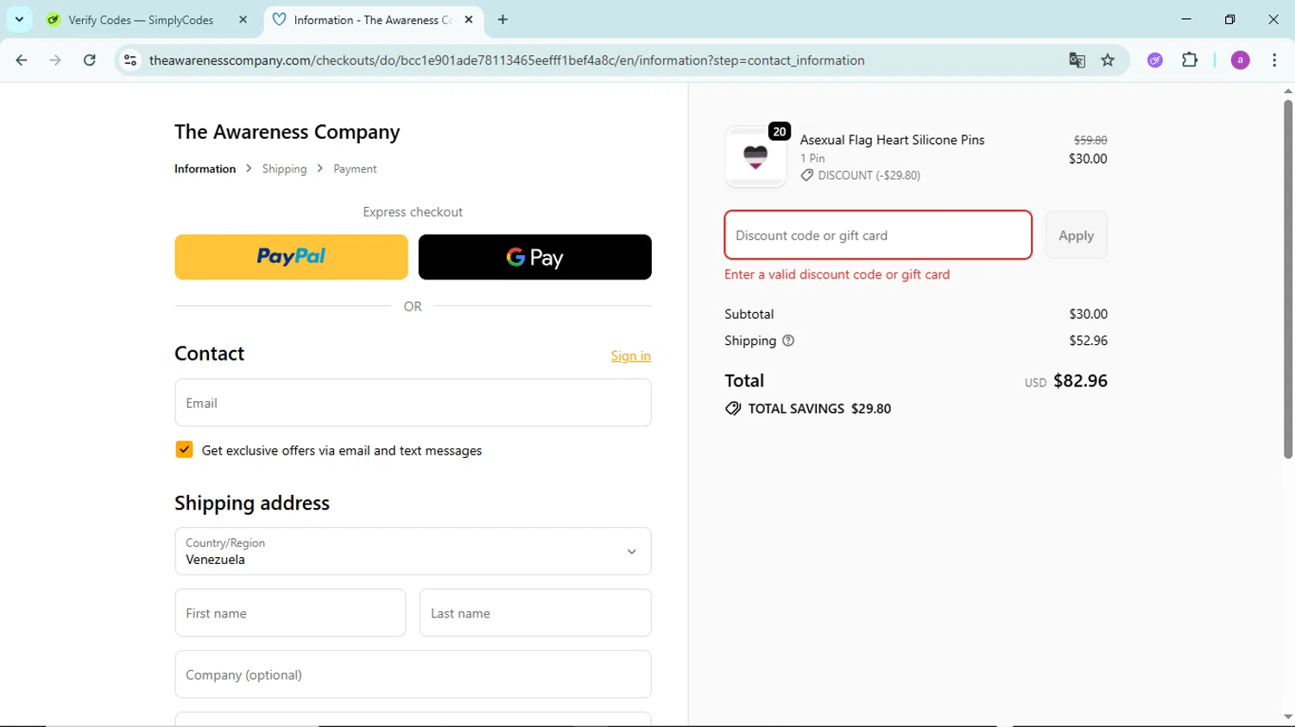Click the translate page icon
This screenshot has width=1295, height=727.
pyautogui.click(x=1077, y=60)
